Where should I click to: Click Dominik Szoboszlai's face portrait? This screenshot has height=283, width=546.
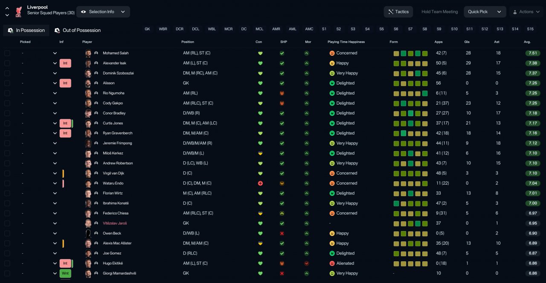pyautogui.click(x=88, y=73)
